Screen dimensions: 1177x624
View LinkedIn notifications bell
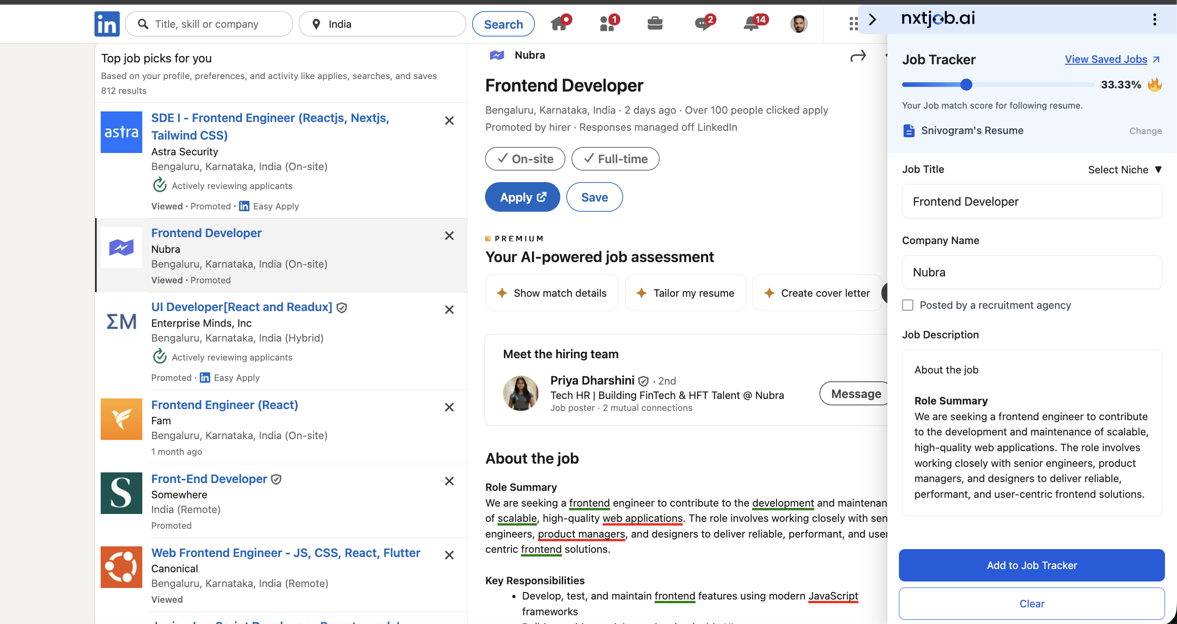pyautogui.click(x=752, y=24)
